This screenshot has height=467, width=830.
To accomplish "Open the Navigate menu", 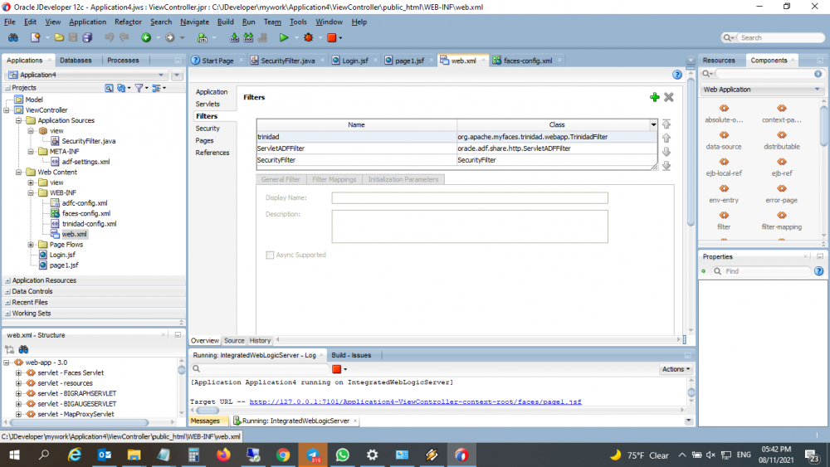I will click(x=194, y=22).
